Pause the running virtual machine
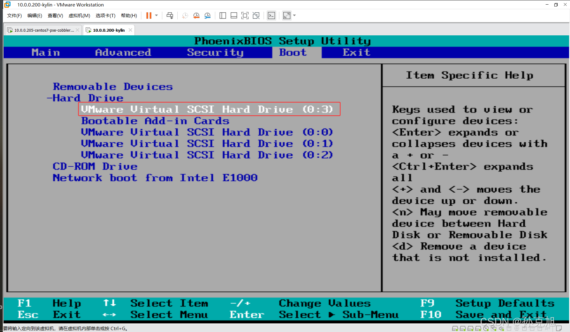The width and height of the screenshot is (570, 332). click(x=149, y=15)
